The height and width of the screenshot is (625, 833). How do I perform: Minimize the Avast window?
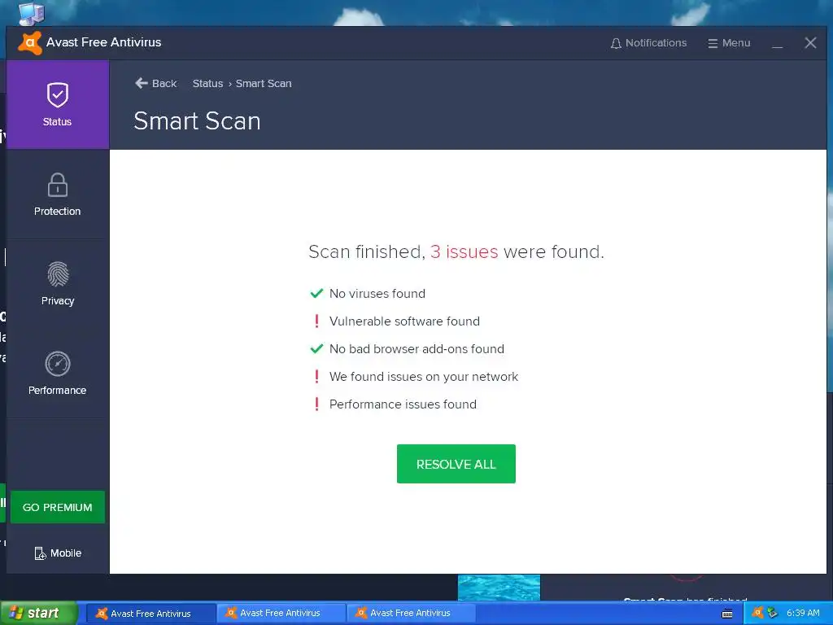[777, 44]
